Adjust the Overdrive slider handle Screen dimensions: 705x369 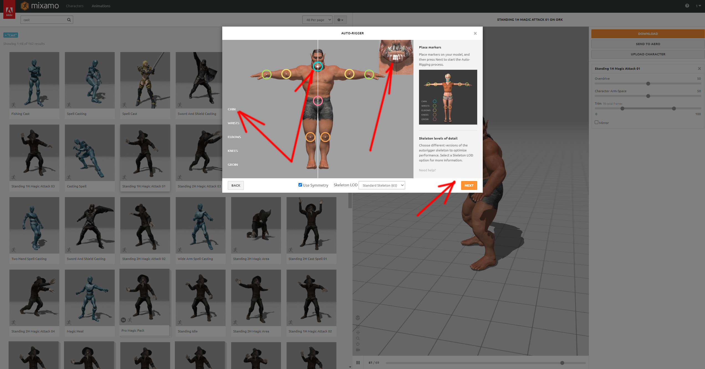[648, 83]
